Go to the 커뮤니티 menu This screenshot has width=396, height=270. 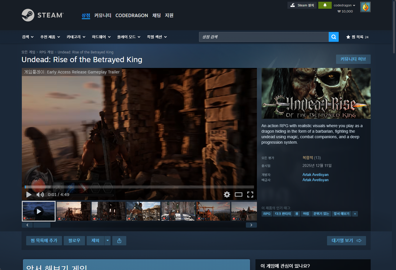(x=103, y=15)
